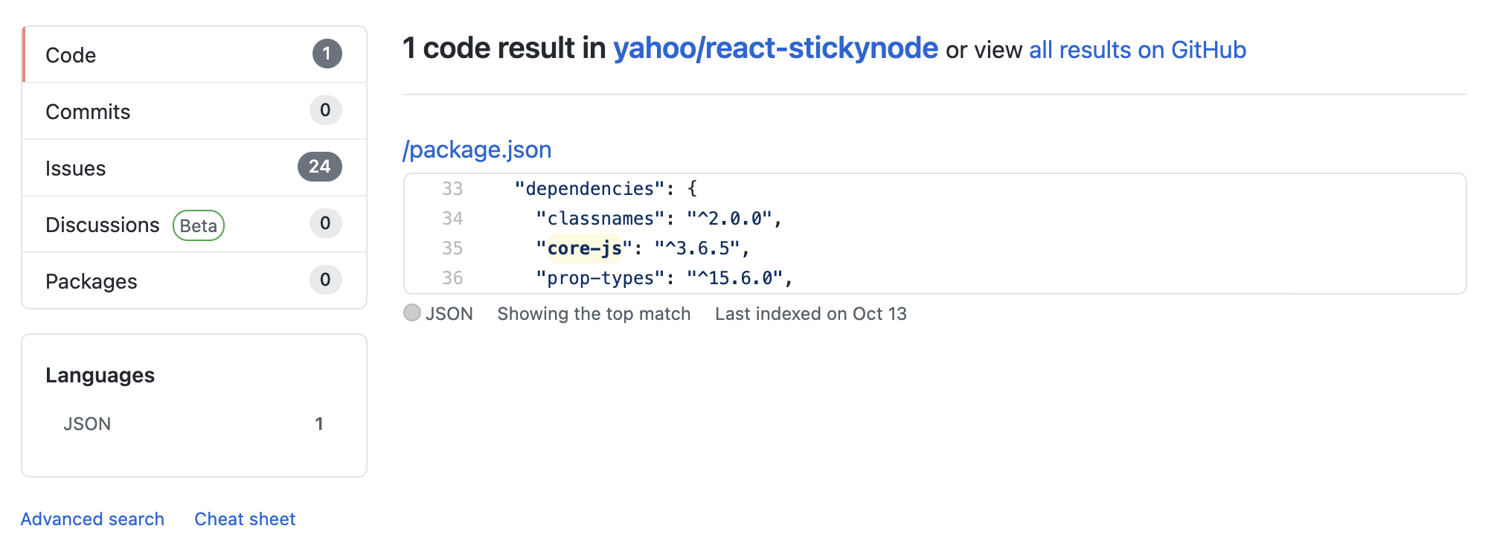Click the Issues count badge showing 24
1491x552 pixels.
click(320, 167)
